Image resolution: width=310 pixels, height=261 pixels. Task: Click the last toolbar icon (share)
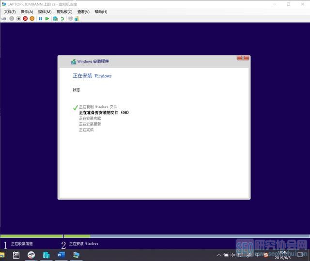[x=77, y=19]
